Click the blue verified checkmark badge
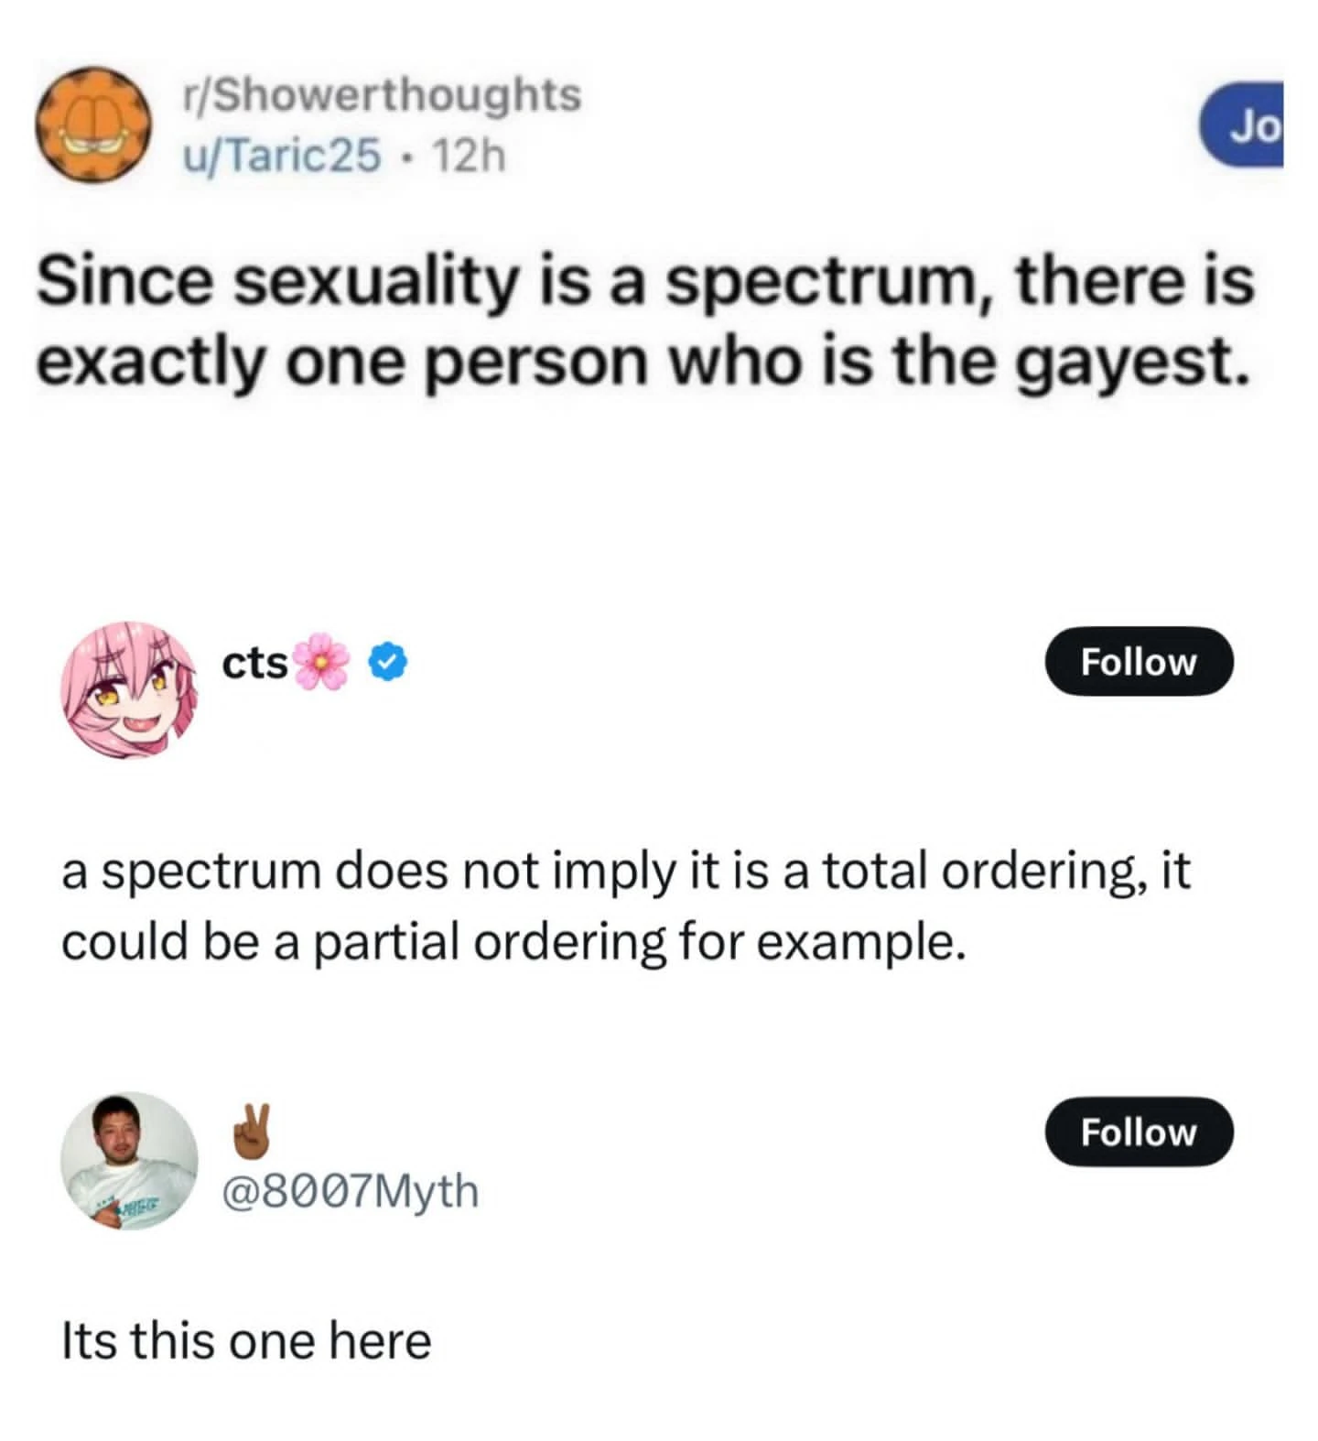This screenshot has width=1318, height=1441. [x=388, y=663]
